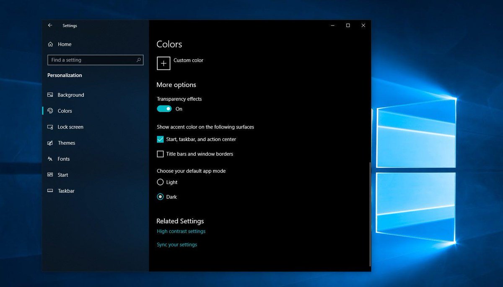Viewport: 503px width, 287px height.
Task: Open Sync your settings
Action: click(x=176, y=244)
